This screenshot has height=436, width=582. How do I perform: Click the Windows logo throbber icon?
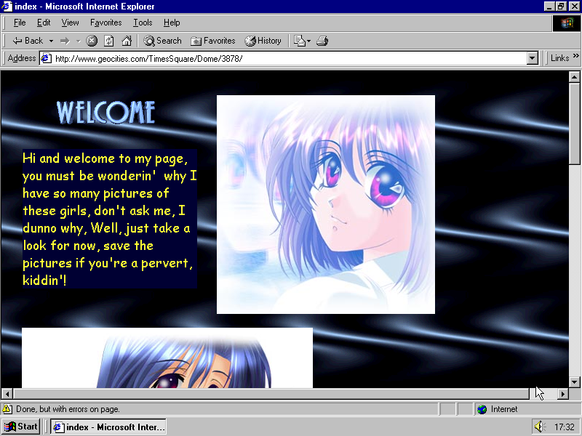click(x=566, y=23)
